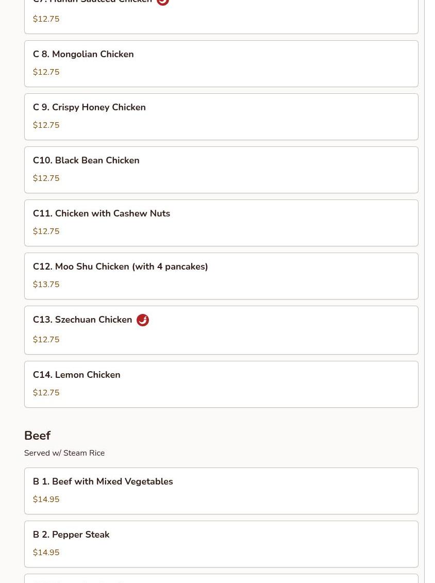435x583 pixels.
Task: Click the Served w/ Steam Rice text
Action: (64, 453)
